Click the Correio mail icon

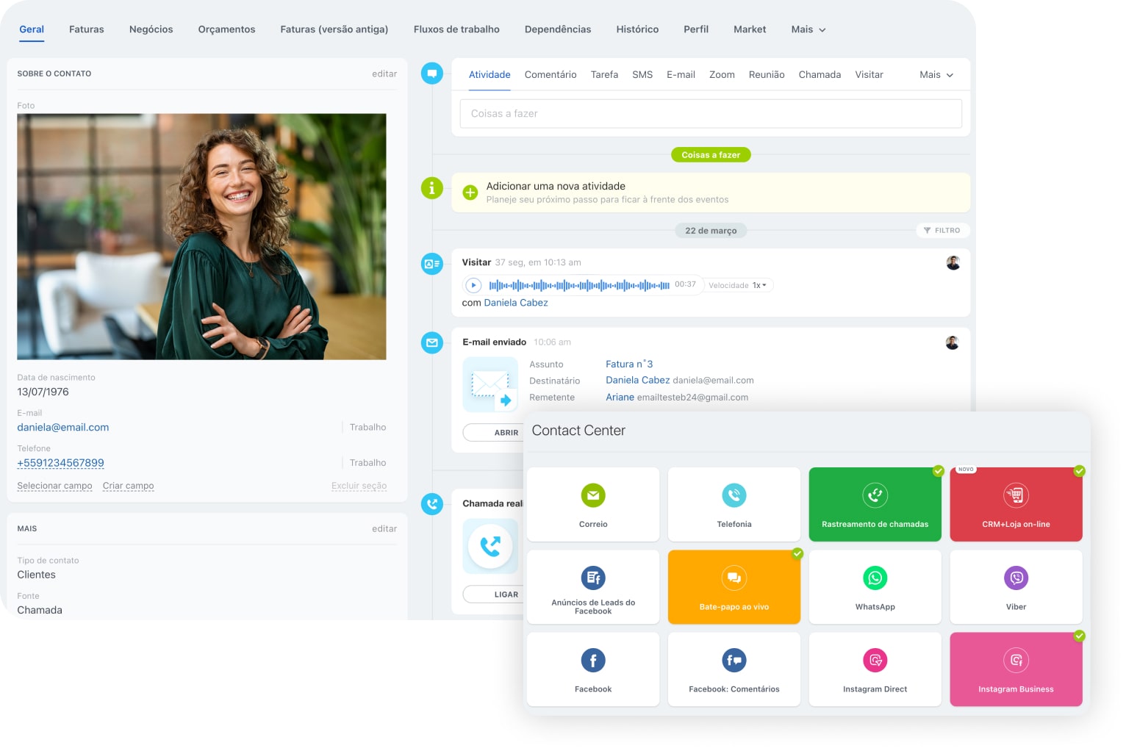[592, 495]
